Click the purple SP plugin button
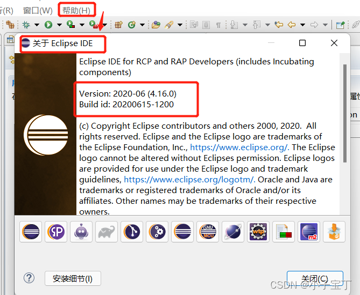The image size is (360, 295). pos(56,232)
